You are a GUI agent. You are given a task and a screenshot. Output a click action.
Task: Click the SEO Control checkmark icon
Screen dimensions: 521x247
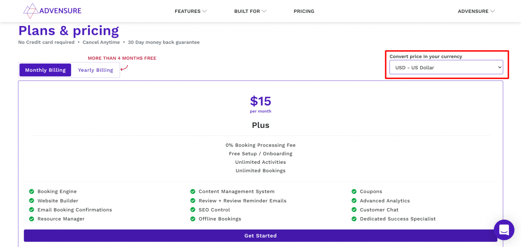(x=193, y=210)
